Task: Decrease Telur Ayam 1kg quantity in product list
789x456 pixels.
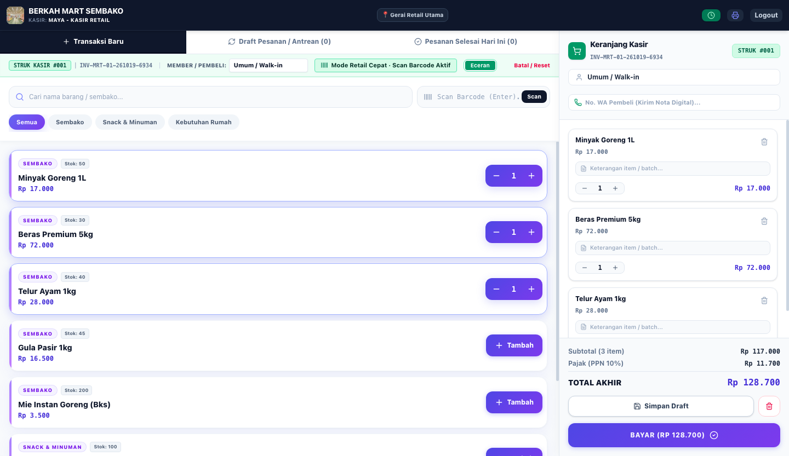Action: coord(496,289)
